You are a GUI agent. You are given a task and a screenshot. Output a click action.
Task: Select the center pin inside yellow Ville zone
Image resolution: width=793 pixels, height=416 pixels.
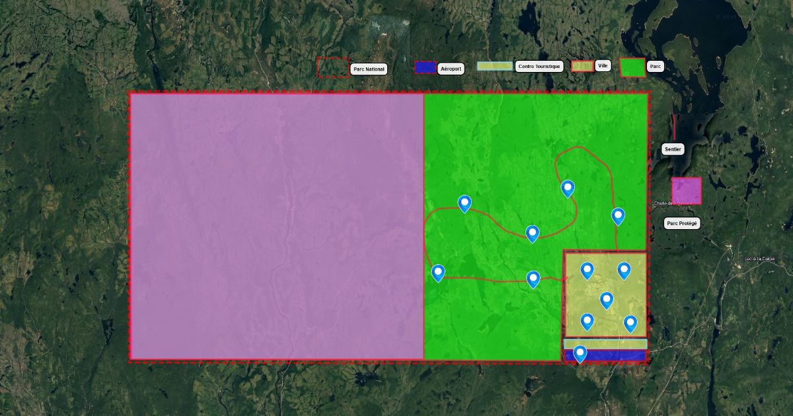pyautogui.click(x=607, y=300)
